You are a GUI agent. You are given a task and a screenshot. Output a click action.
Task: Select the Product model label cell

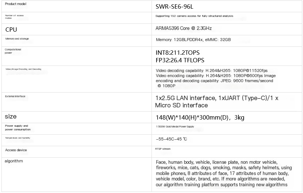16,4
